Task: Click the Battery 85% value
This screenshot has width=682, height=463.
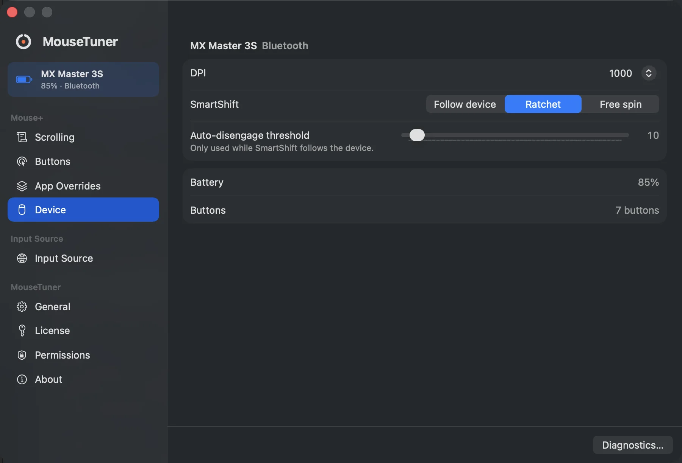Action: (x=648, y=182)
